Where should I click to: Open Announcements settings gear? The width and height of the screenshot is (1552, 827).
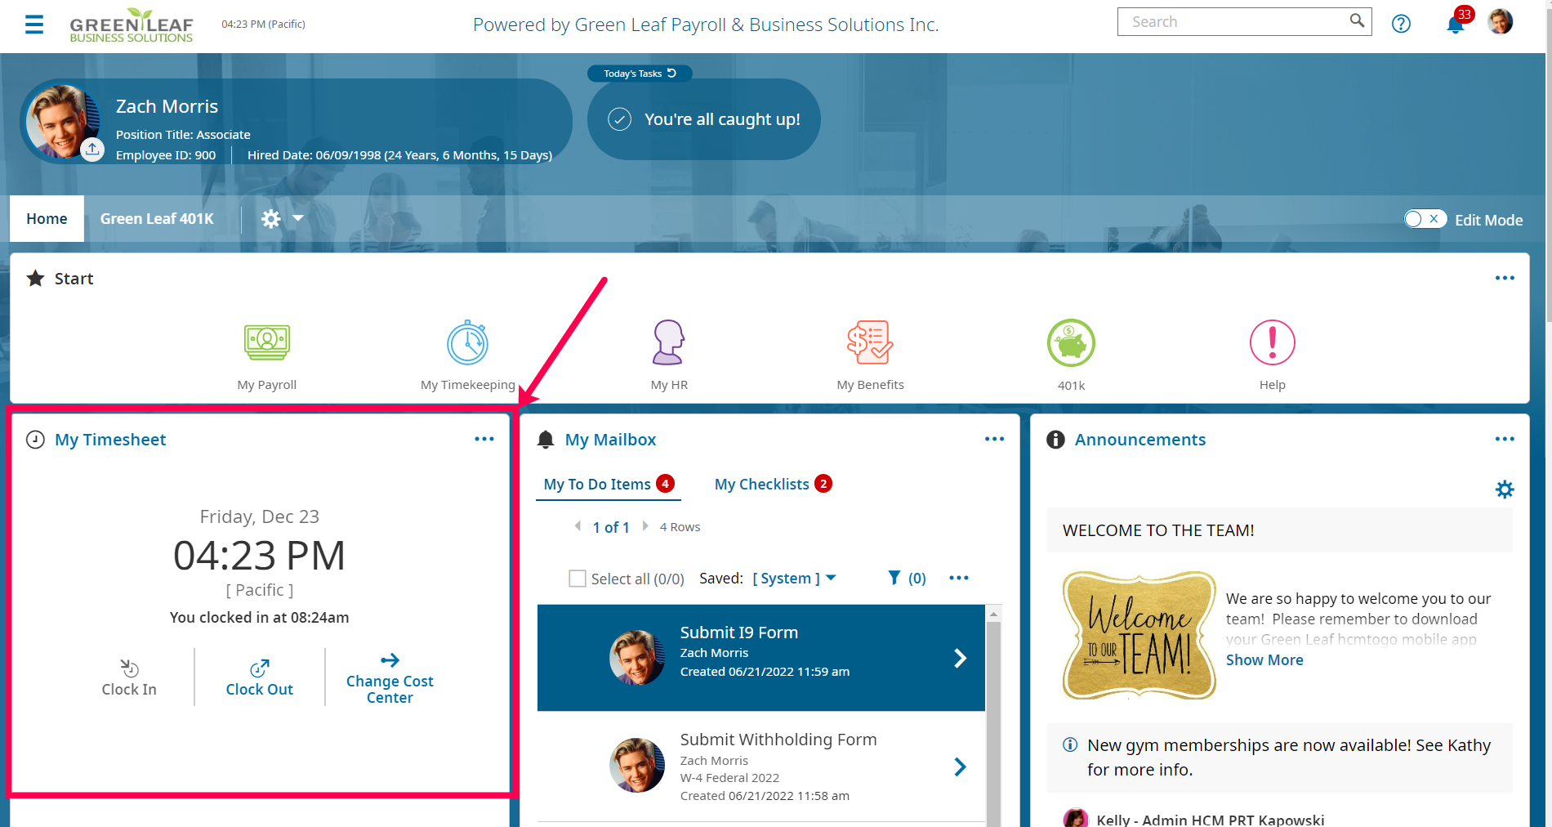[1505, 489]
